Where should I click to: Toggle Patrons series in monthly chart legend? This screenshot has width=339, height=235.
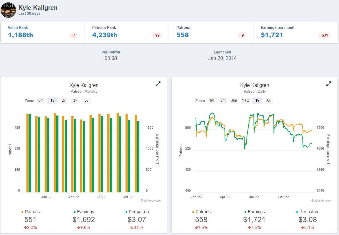[x=30, y=212]
